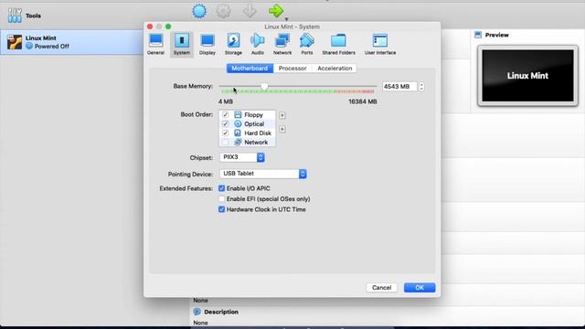The image size is (585, 329).
Task: Open the User Interface settings section
Action: (380, 44)
